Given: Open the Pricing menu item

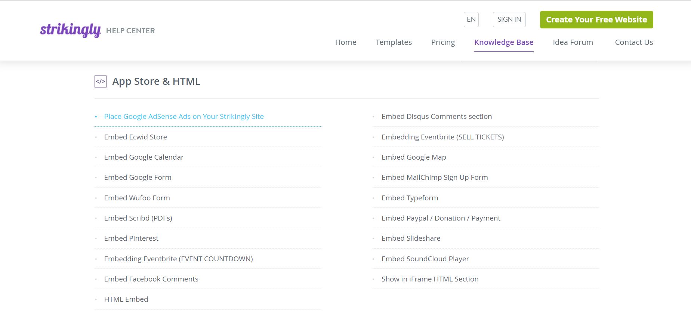Looking at the screenshot, I should tap(443, 42).
